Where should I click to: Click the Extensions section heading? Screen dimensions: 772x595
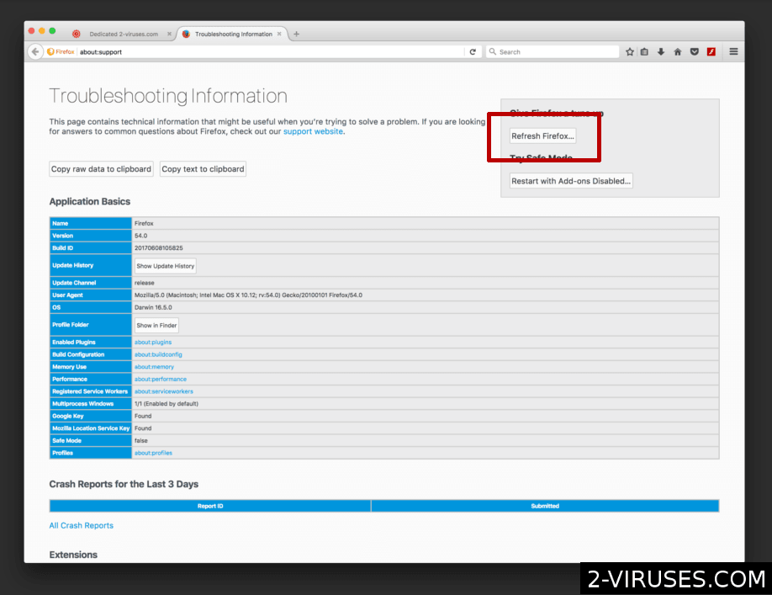point(73,555)
